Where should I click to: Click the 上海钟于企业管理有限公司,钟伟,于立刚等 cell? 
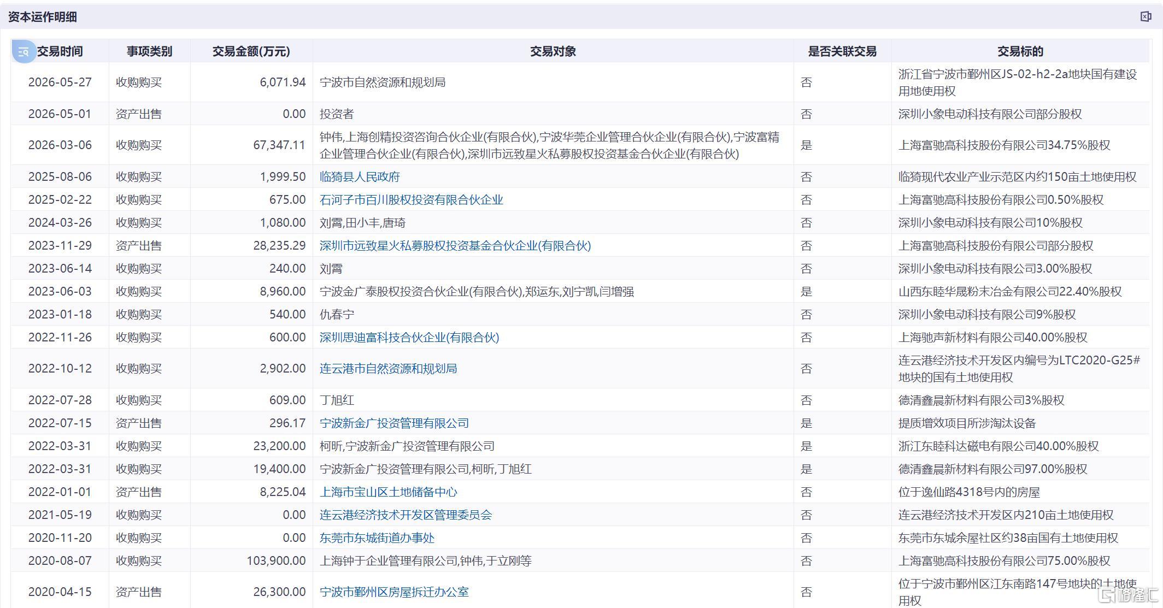pyautogui.click(x=425, y=561)
